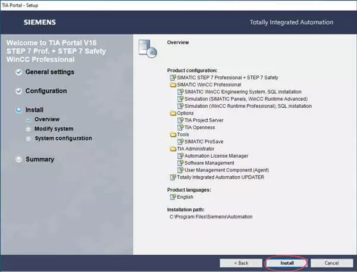
Task: Click the Cancel button
Action: click(331, 262)
